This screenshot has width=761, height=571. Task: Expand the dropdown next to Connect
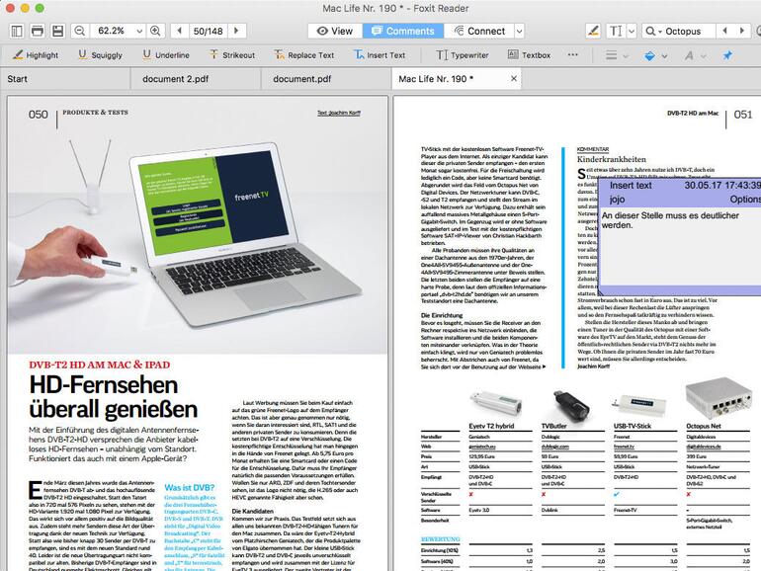click(519, 31)
